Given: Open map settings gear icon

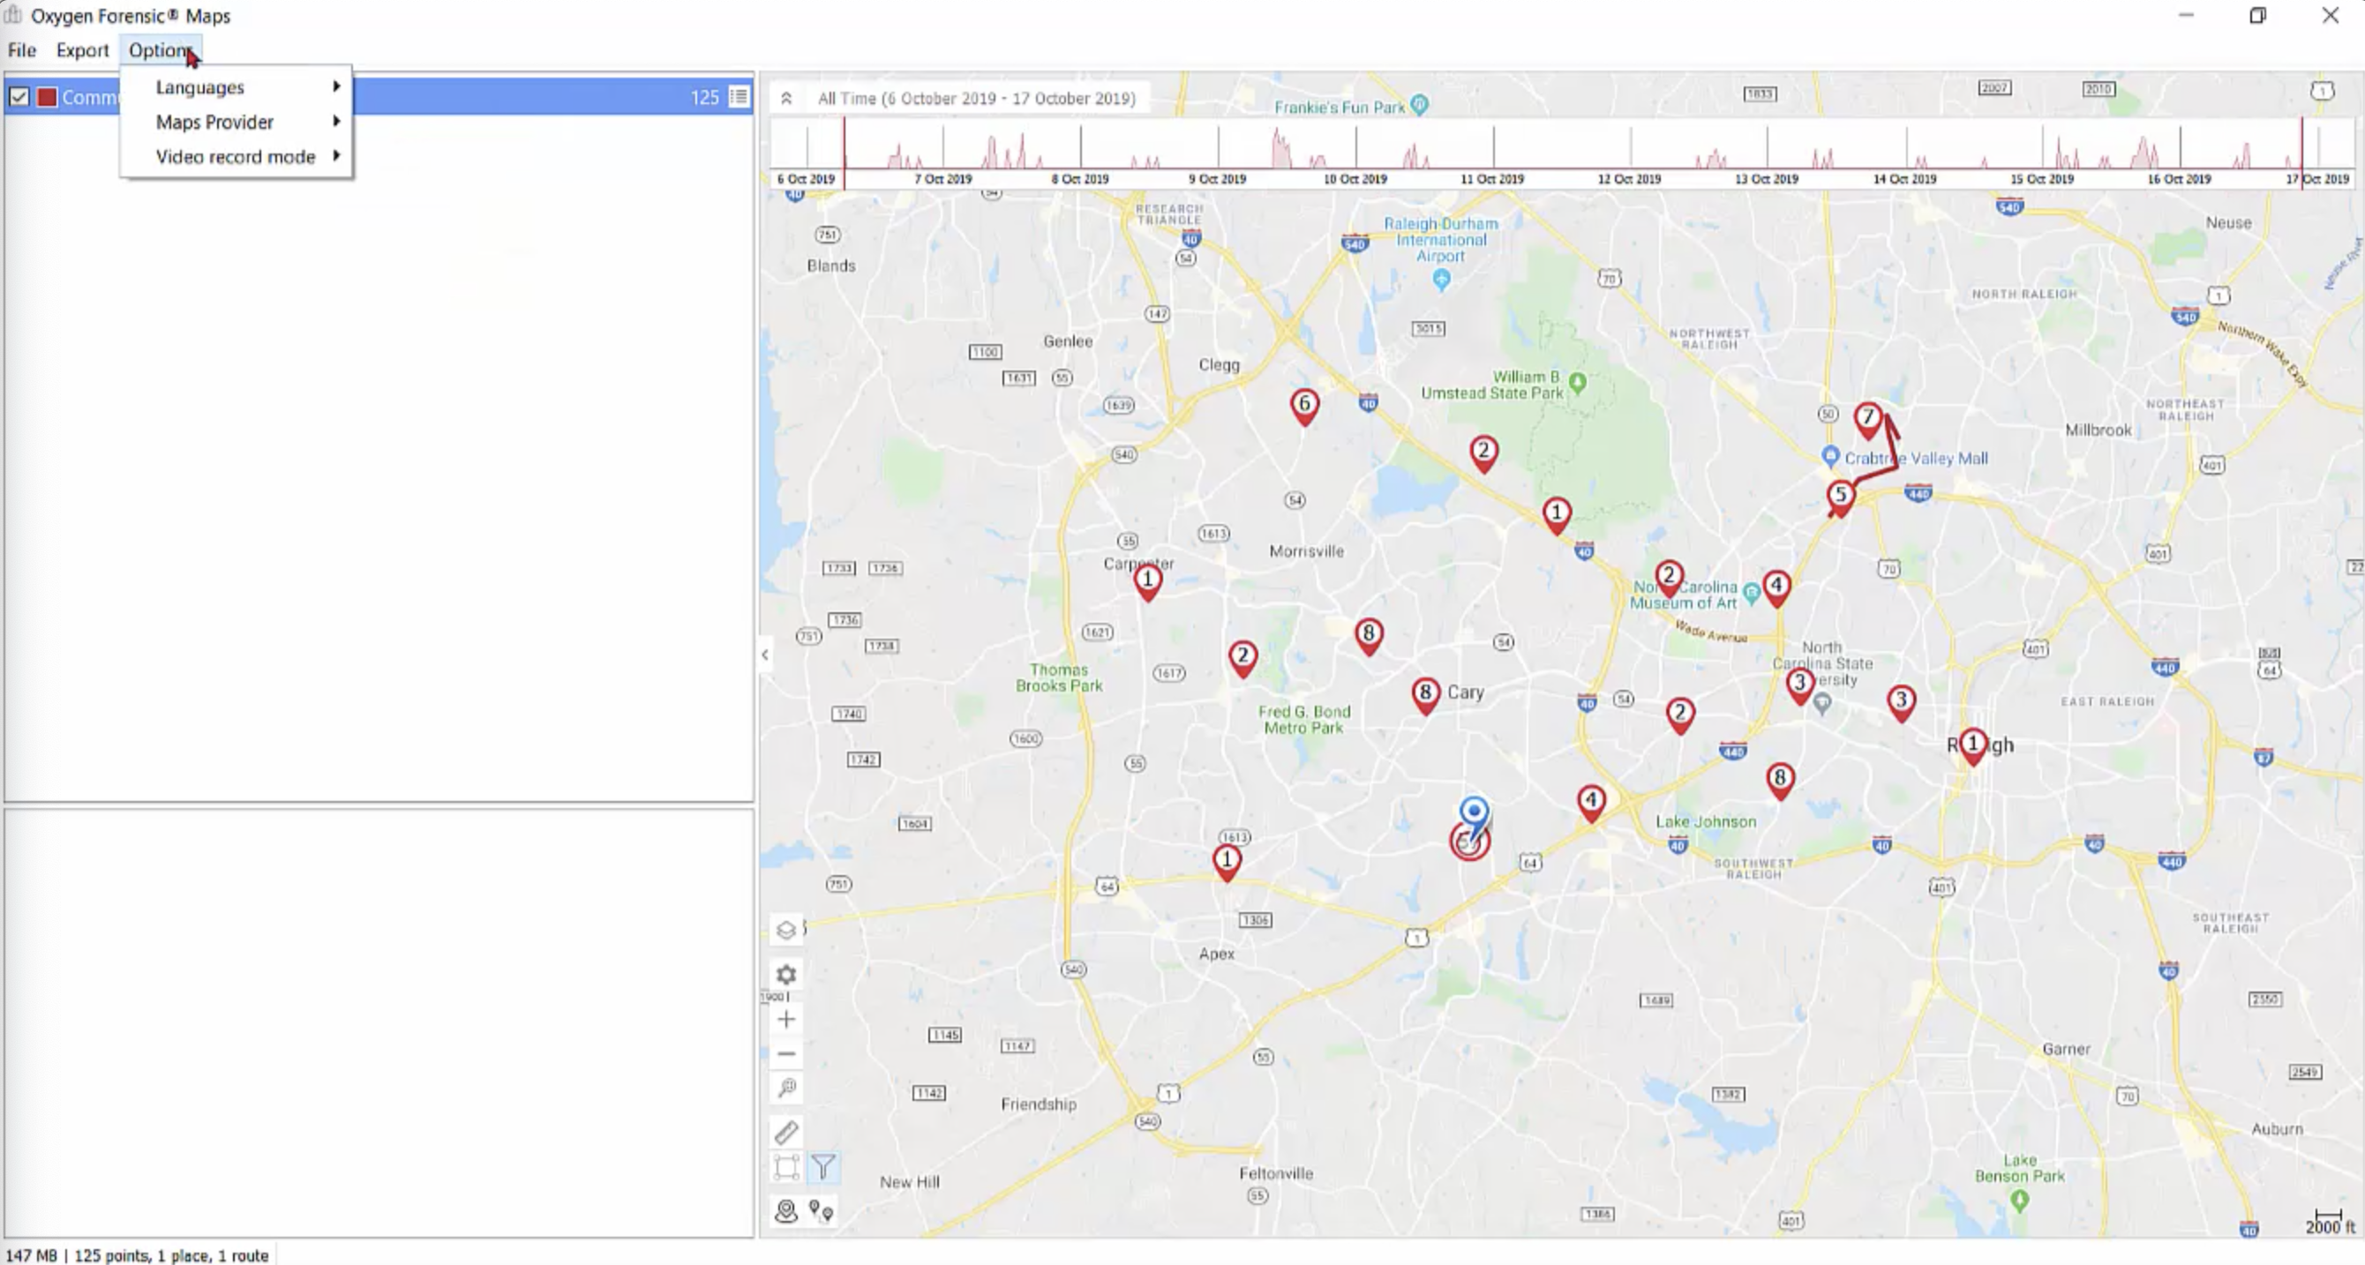Looking at the screenshot, I should (786, 974).
